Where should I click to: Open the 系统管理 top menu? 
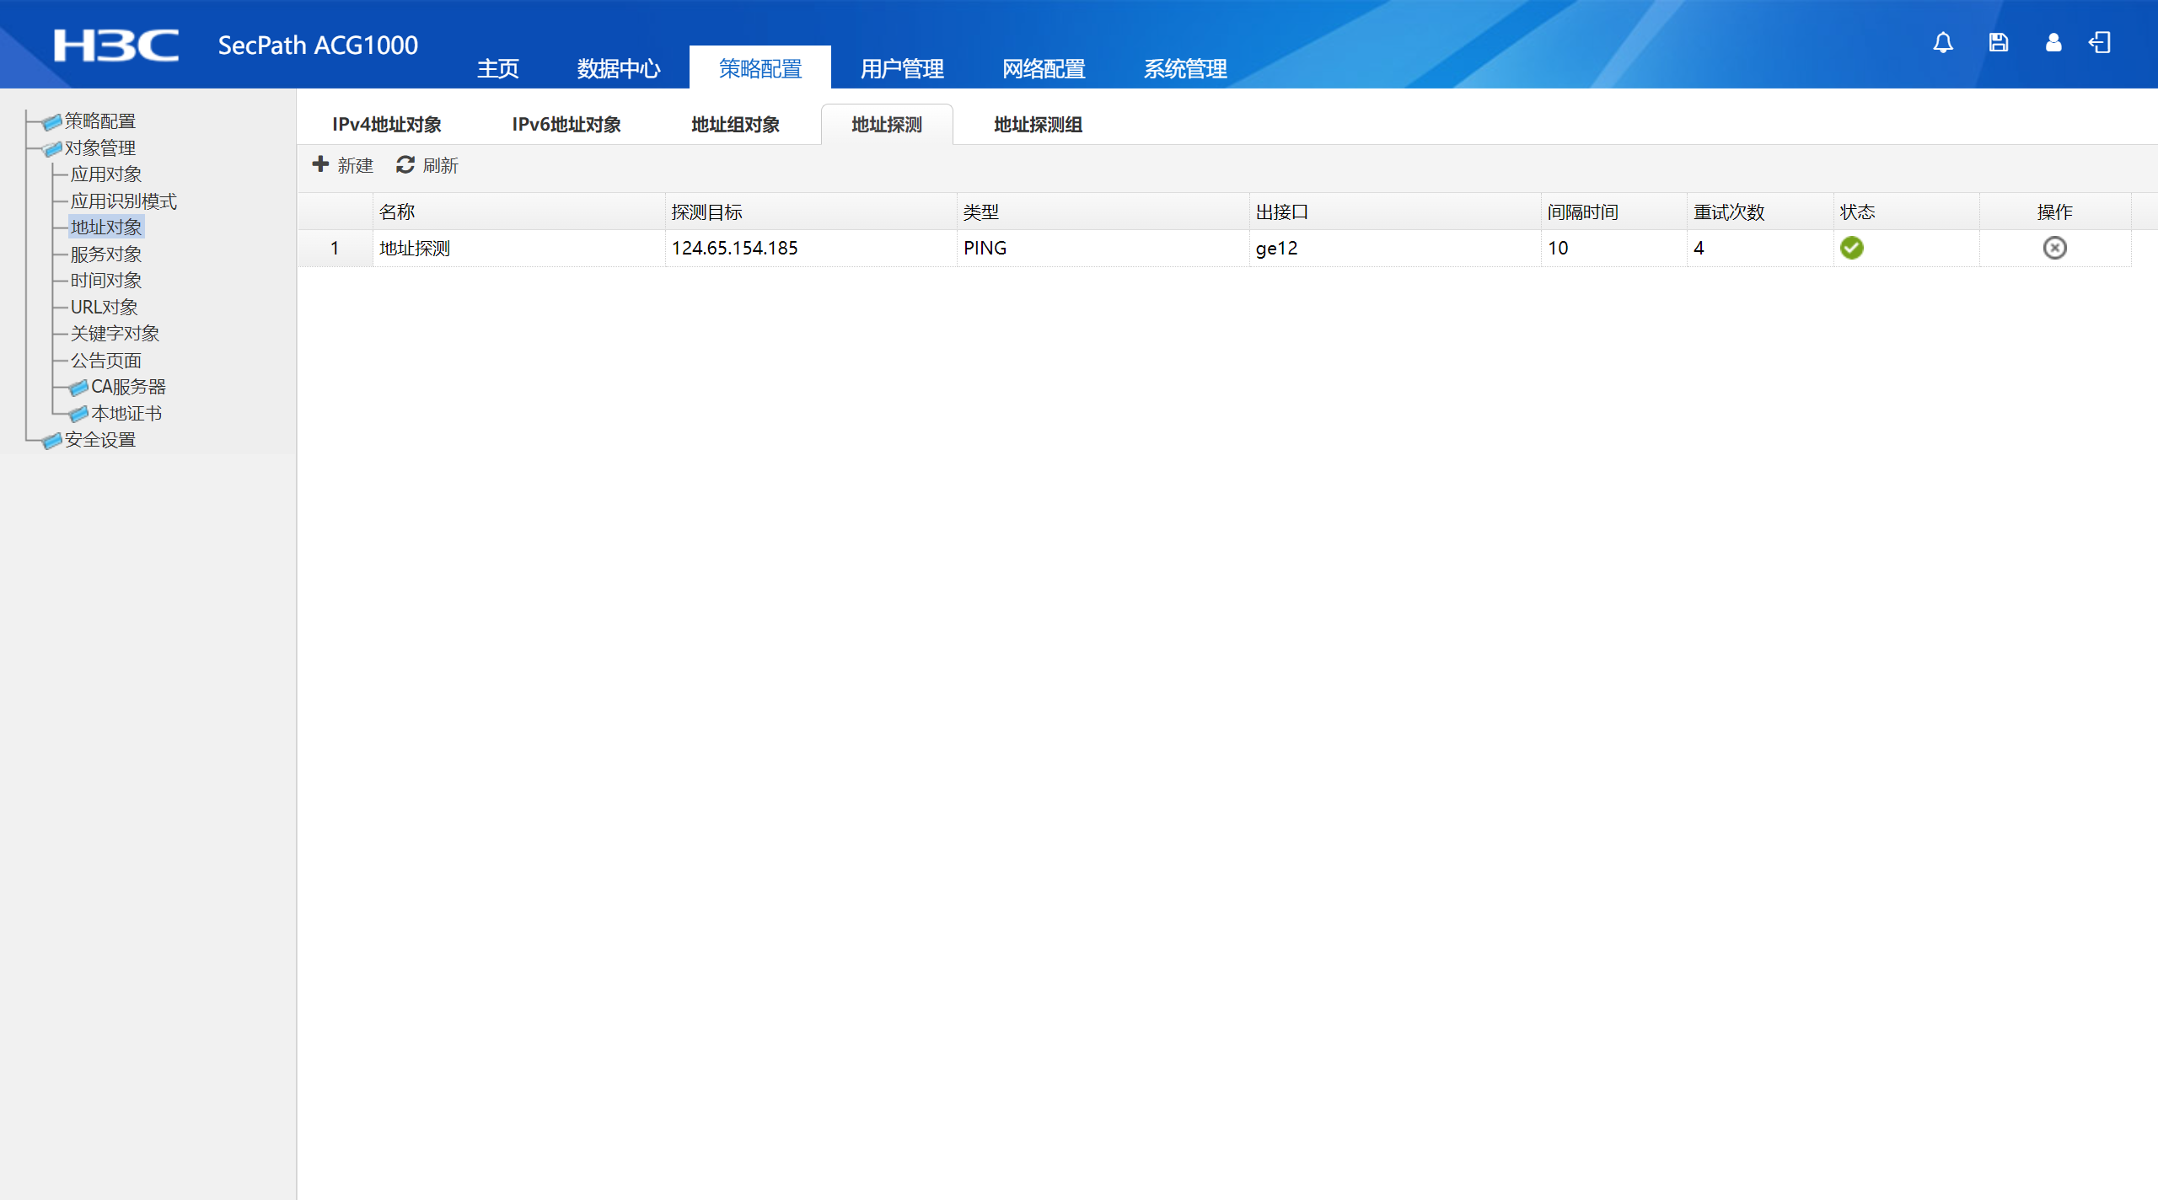(1185, 68)
